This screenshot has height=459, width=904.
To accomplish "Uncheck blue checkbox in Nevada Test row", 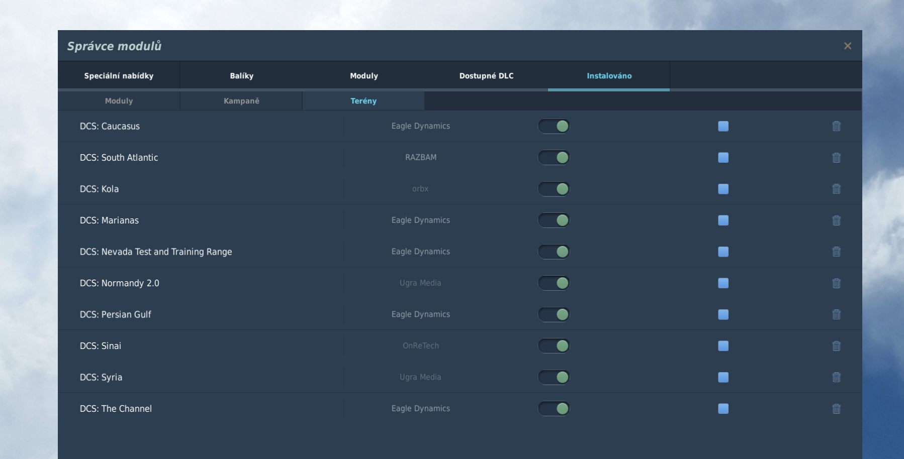I will tap(723, 252).
